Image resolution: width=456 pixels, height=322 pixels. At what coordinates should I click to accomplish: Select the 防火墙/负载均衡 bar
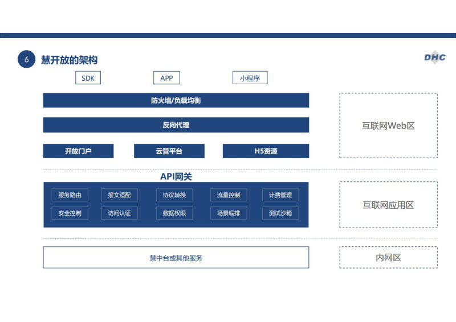(x=176, y=101)
